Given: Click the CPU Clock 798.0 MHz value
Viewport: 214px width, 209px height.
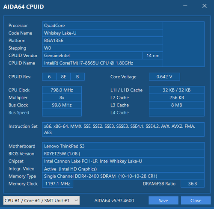Looking at the screenshot, I should [62, 90].
